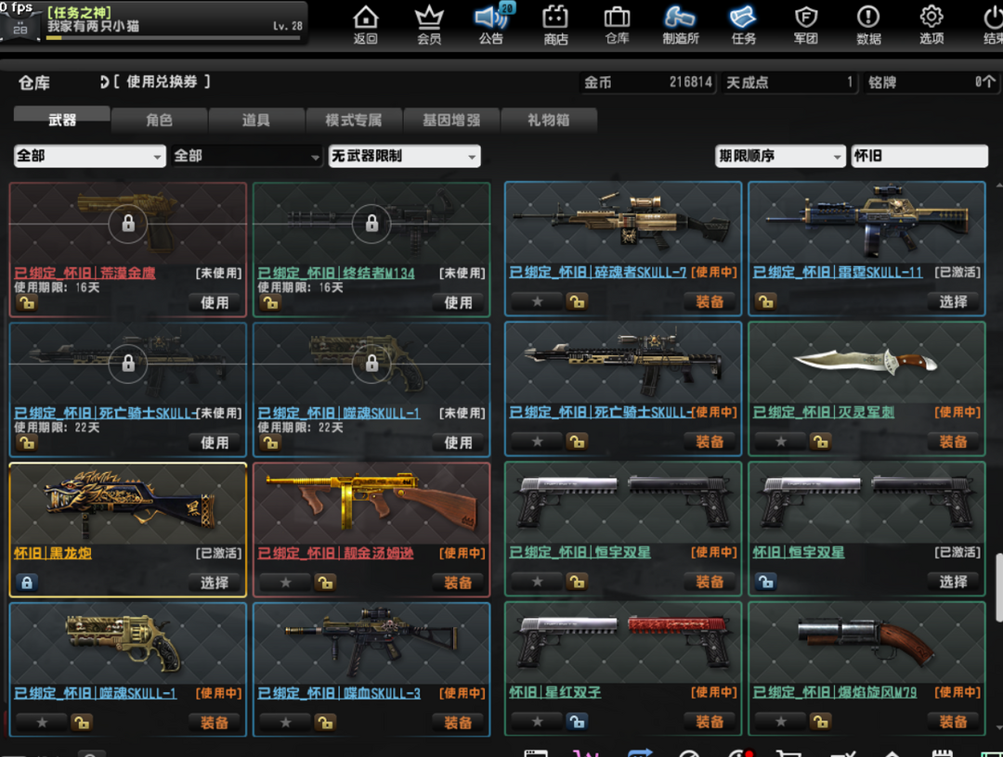Favorite 喋血SKULL-3 with the star
The height and width of the screenshot is (757, 1003).
(x=286, y=722)
